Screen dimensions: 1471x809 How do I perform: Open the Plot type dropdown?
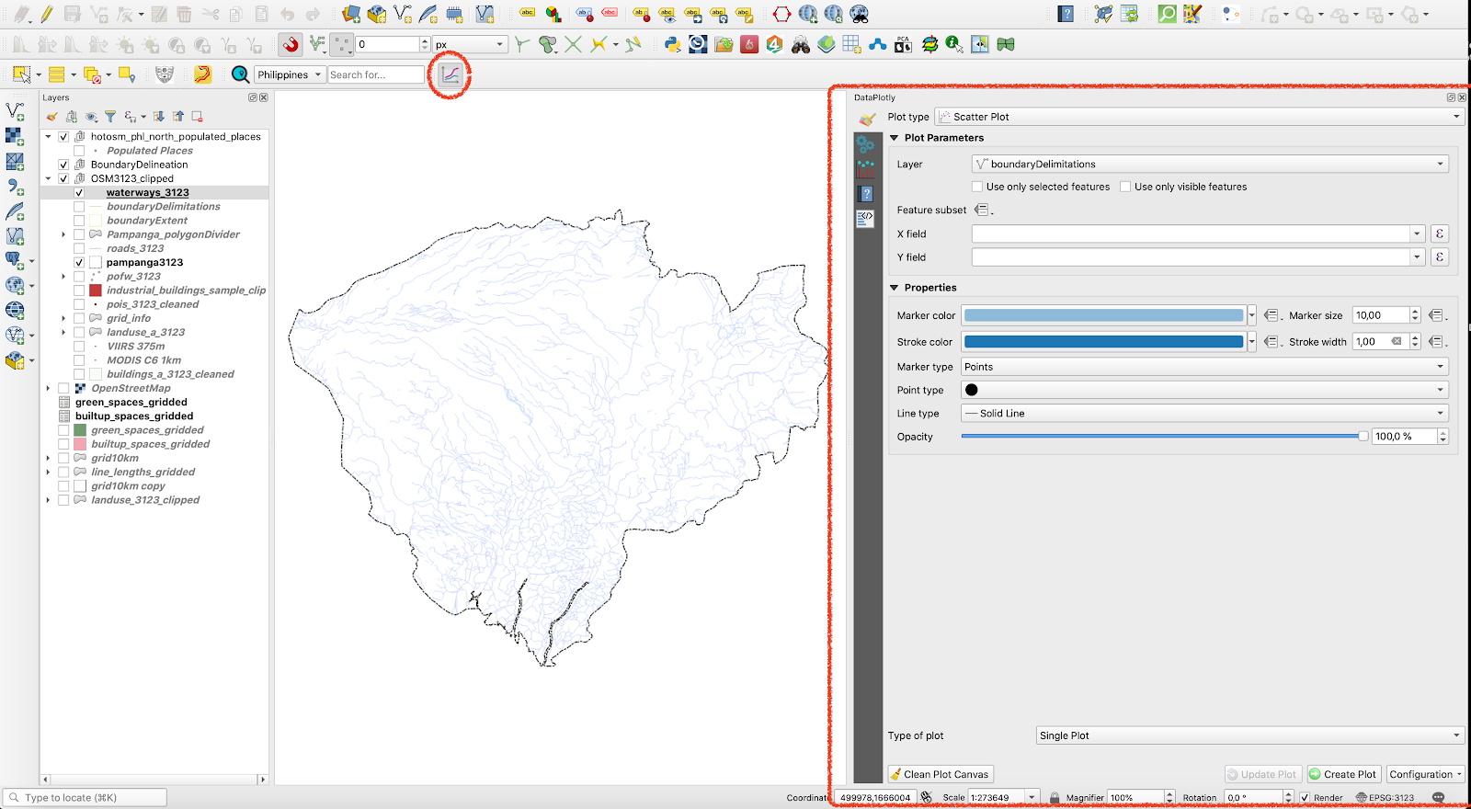coord(1199,117)
